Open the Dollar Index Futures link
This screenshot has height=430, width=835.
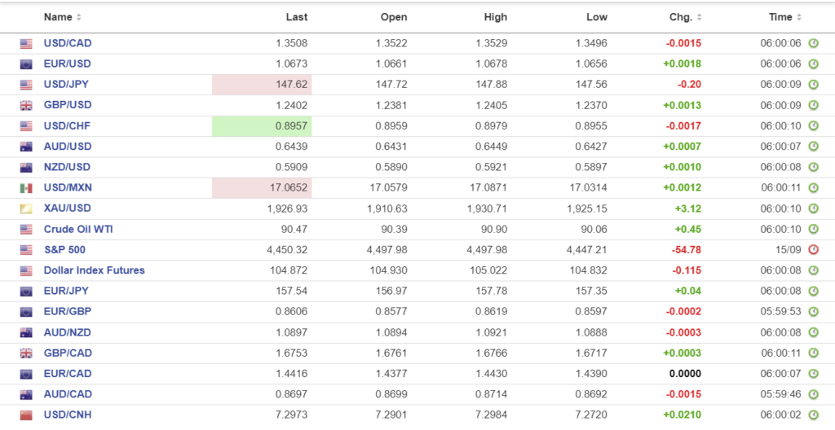(94, 270)
